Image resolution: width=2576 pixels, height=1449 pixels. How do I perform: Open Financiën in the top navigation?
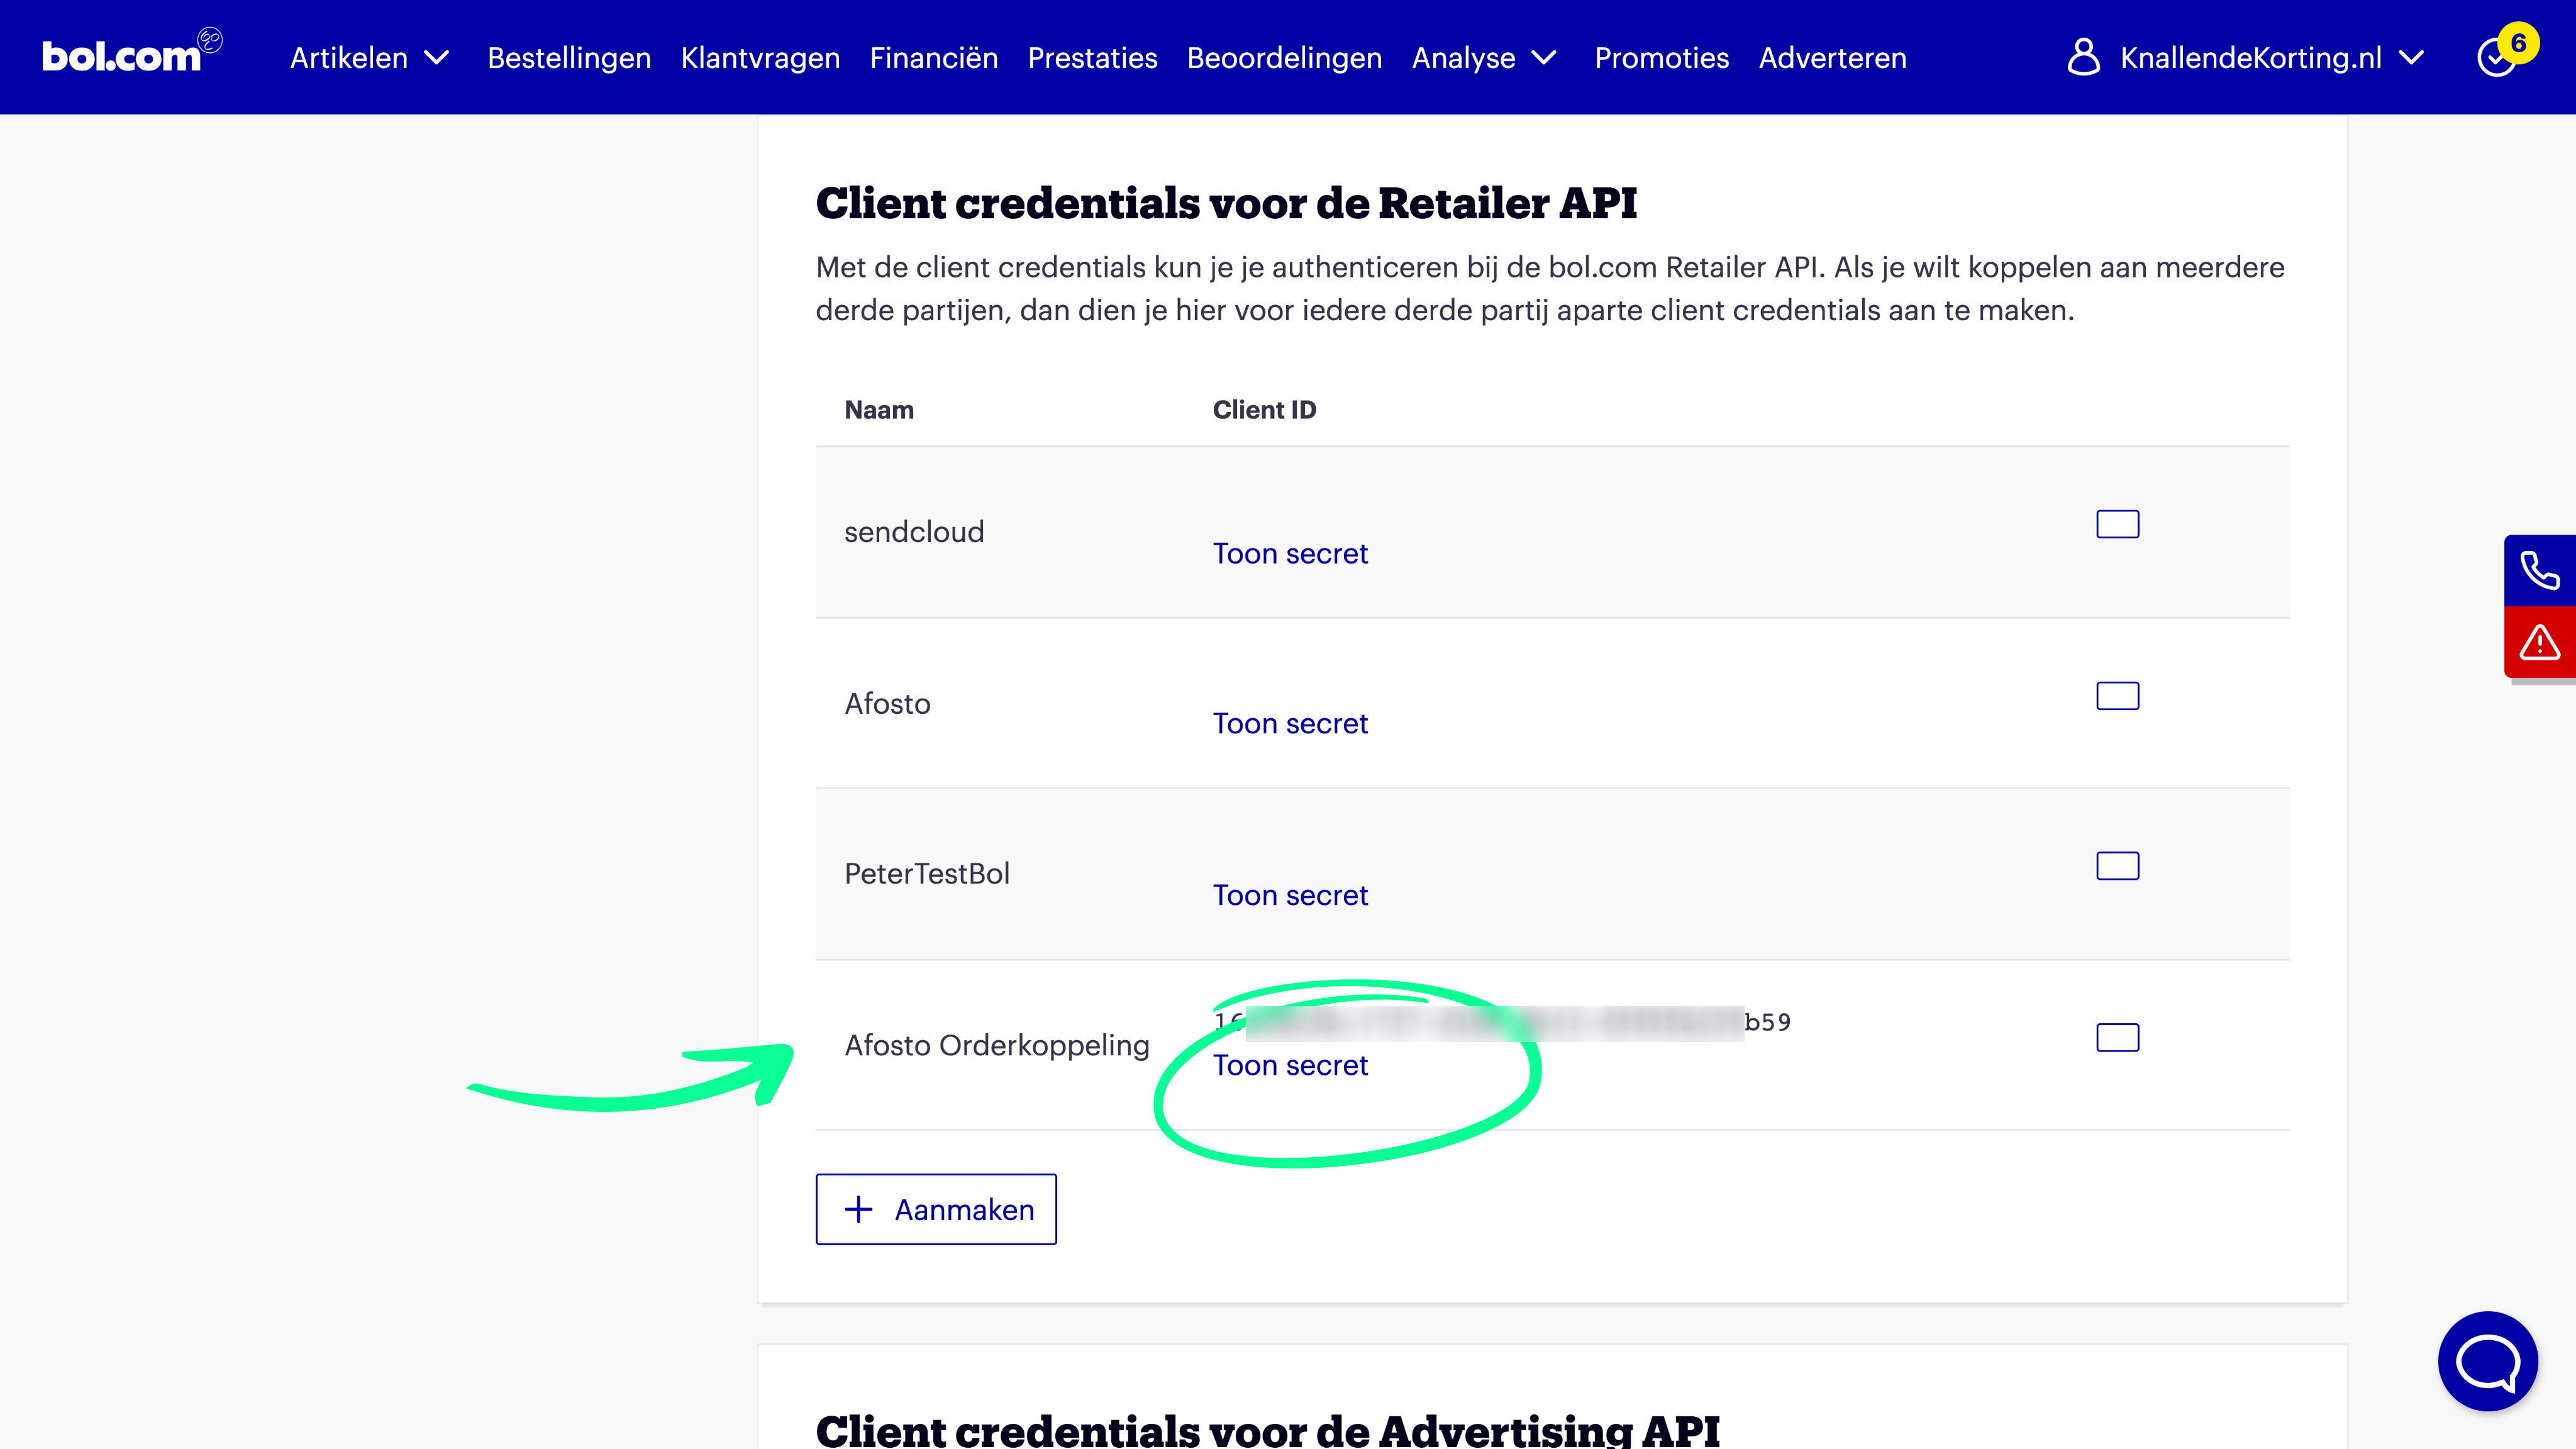(x=933, y=58)
